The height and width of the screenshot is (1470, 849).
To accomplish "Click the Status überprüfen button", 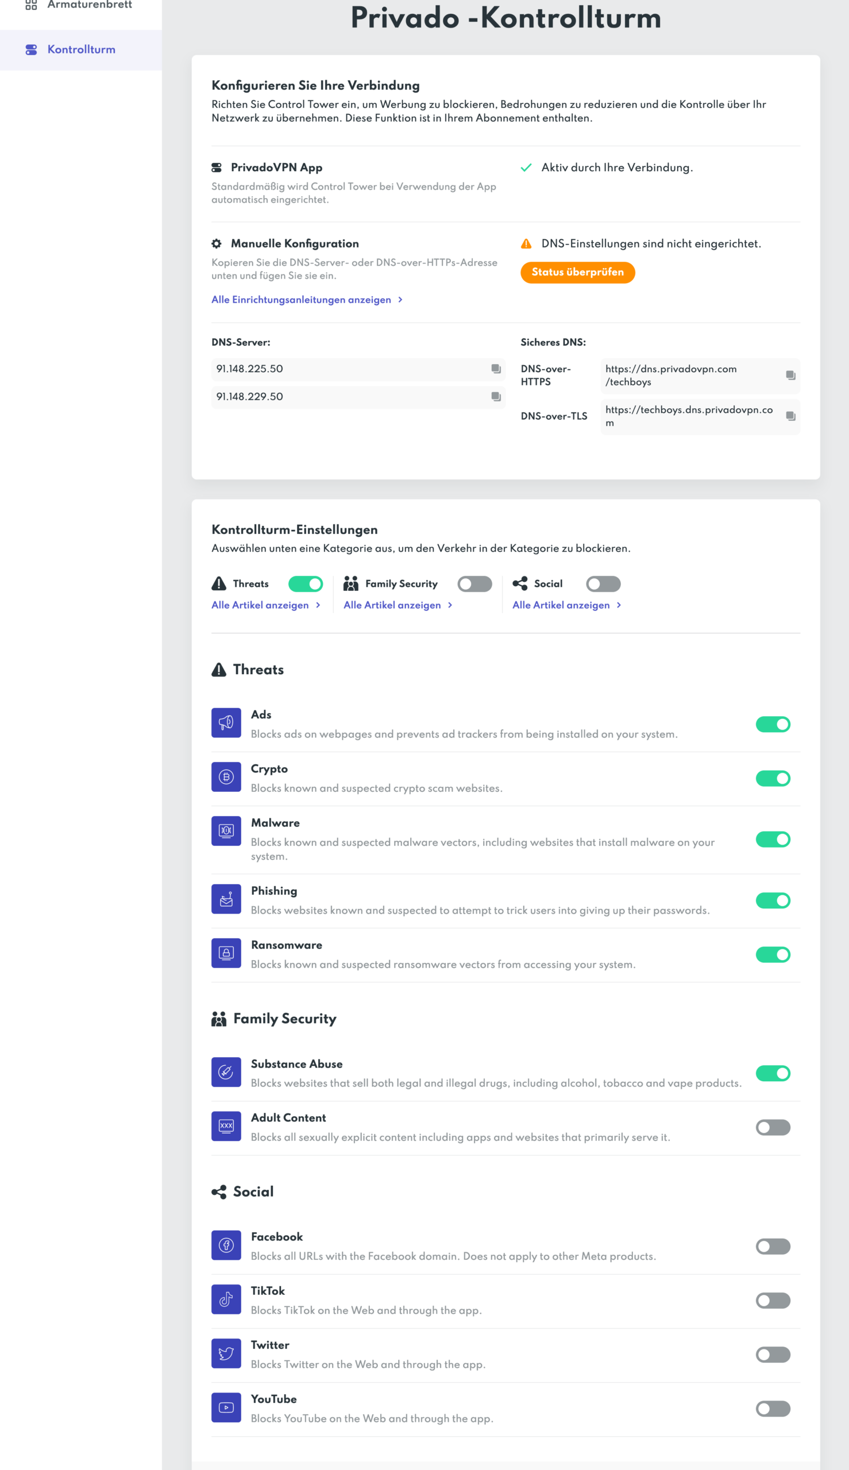I will click(577, 272).
